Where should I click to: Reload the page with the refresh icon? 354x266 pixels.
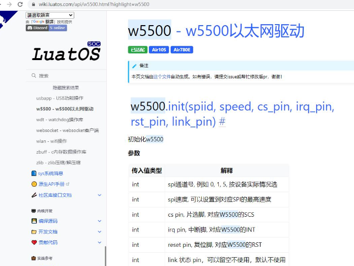click(x=20, y=4)
